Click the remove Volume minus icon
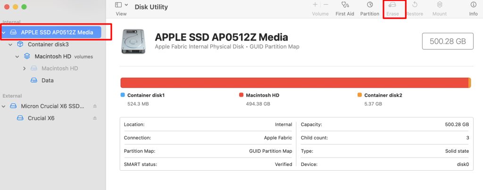The width and height of the screenshot is (483, 190). 326,5
